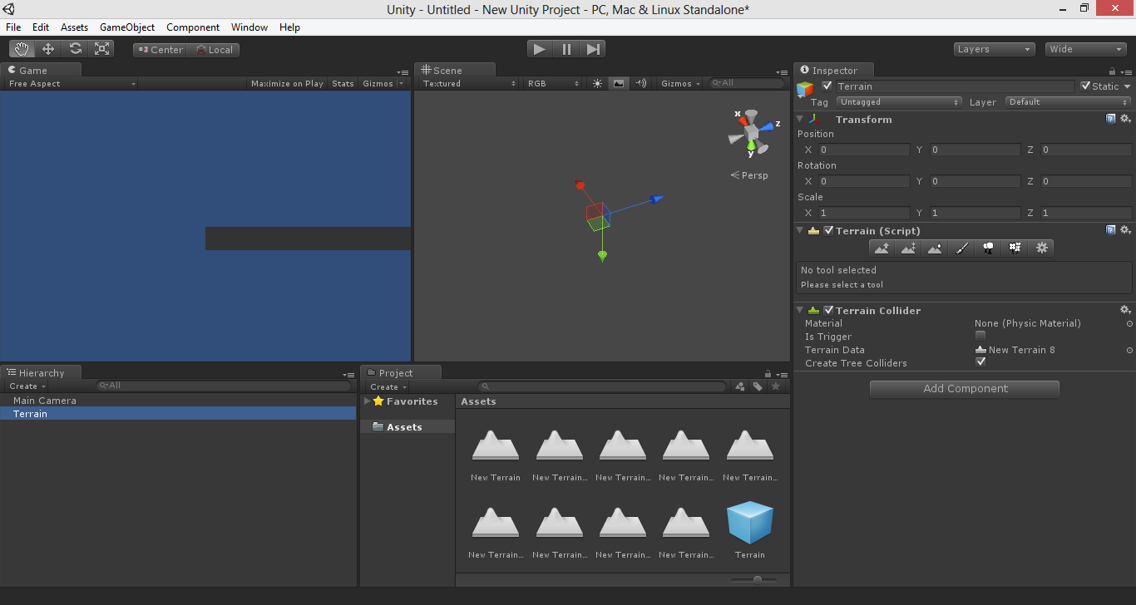This screenshot has height=605, width=1136.
Task: Select Paint Height terrain tool
Action: pos(908,248)
